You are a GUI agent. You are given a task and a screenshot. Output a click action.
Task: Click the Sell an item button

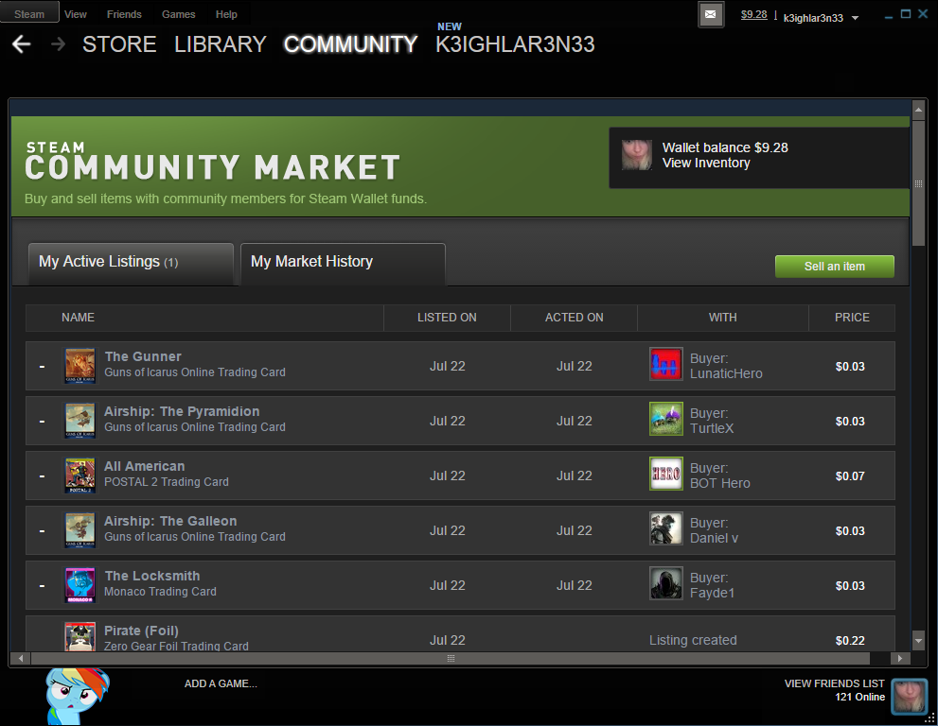[x=835, y=267]
